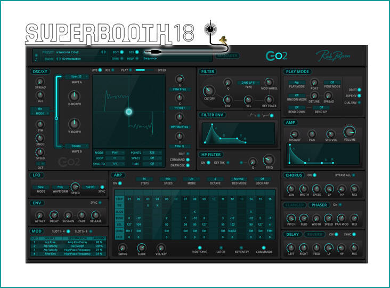Toggle the ECS light in the preset bar
Viewport: 390px width, 288px height.
click(137, 52)
